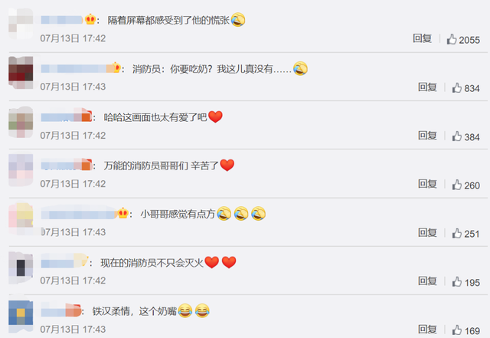Click thumbs-up icon next to 260
Viewport: 490px width, 338px height.
tap(456, 185)
